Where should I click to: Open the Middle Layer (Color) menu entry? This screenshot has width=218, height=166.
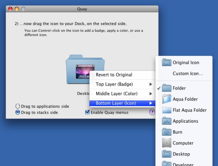(x=123, y=94)
